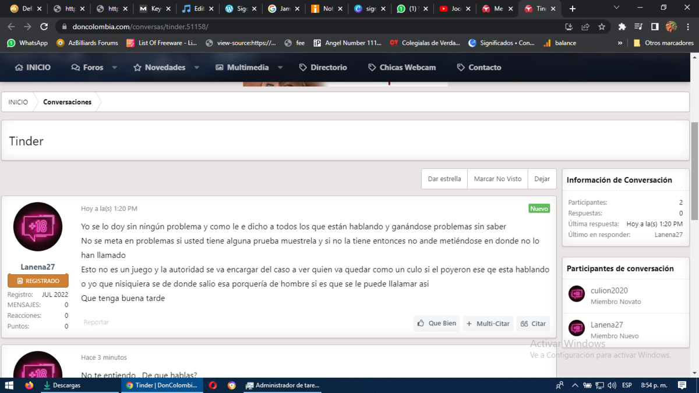Expand the Novedades dropdown arrow

coord(197,68)
